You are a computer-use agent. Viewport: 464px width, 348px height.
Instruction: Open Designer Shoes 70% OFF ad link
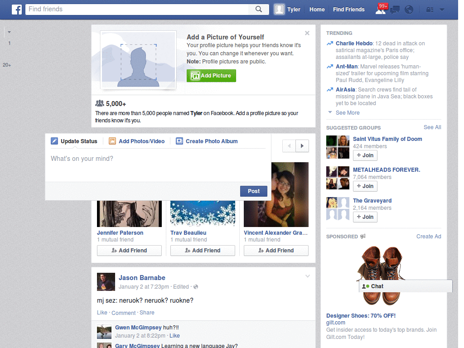[361, 316]
